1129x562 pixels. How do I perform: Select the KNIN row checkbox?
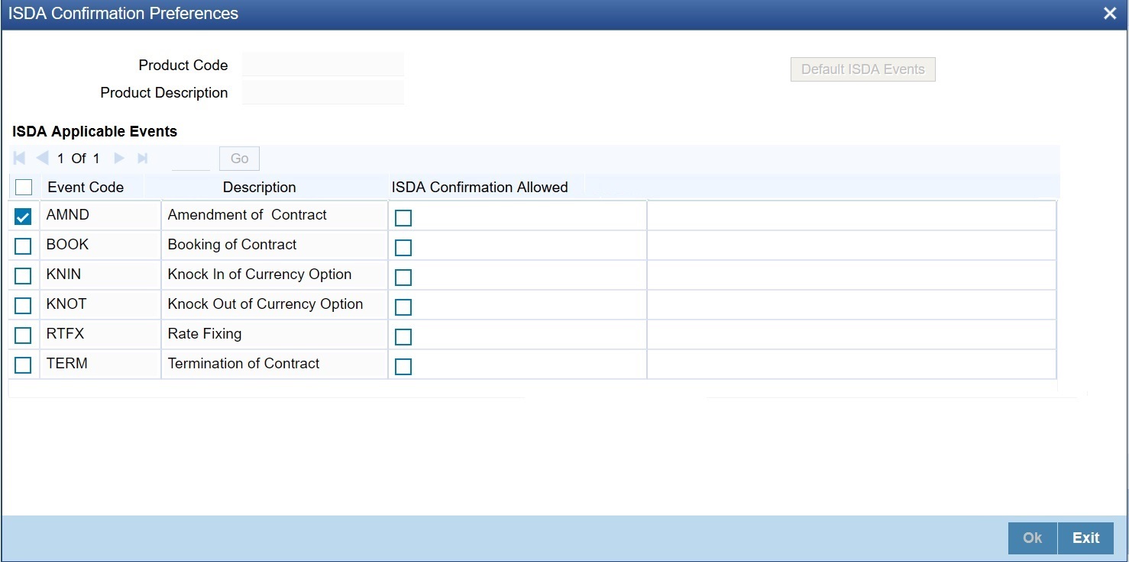[x=23, y=276]
